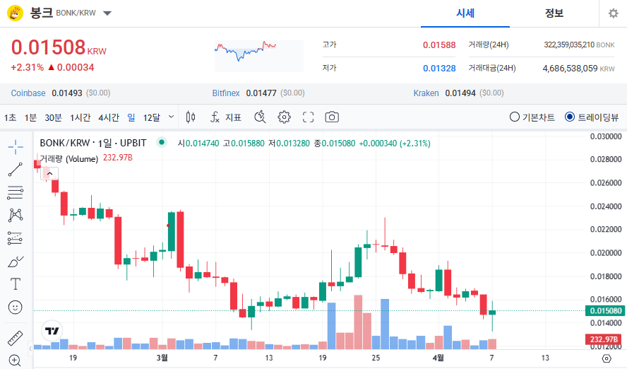Viewport: 627px width, 369px height.
Task: Click the indicator templates icon
Action: 260,117
